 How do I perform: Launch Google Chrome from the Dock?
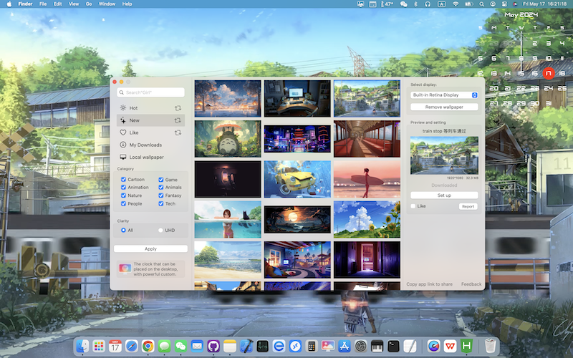coord(148,346)
